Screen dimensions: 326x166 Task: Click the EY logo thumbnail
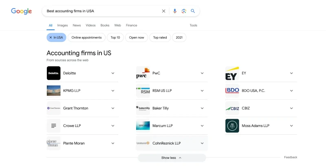point(232,73)
